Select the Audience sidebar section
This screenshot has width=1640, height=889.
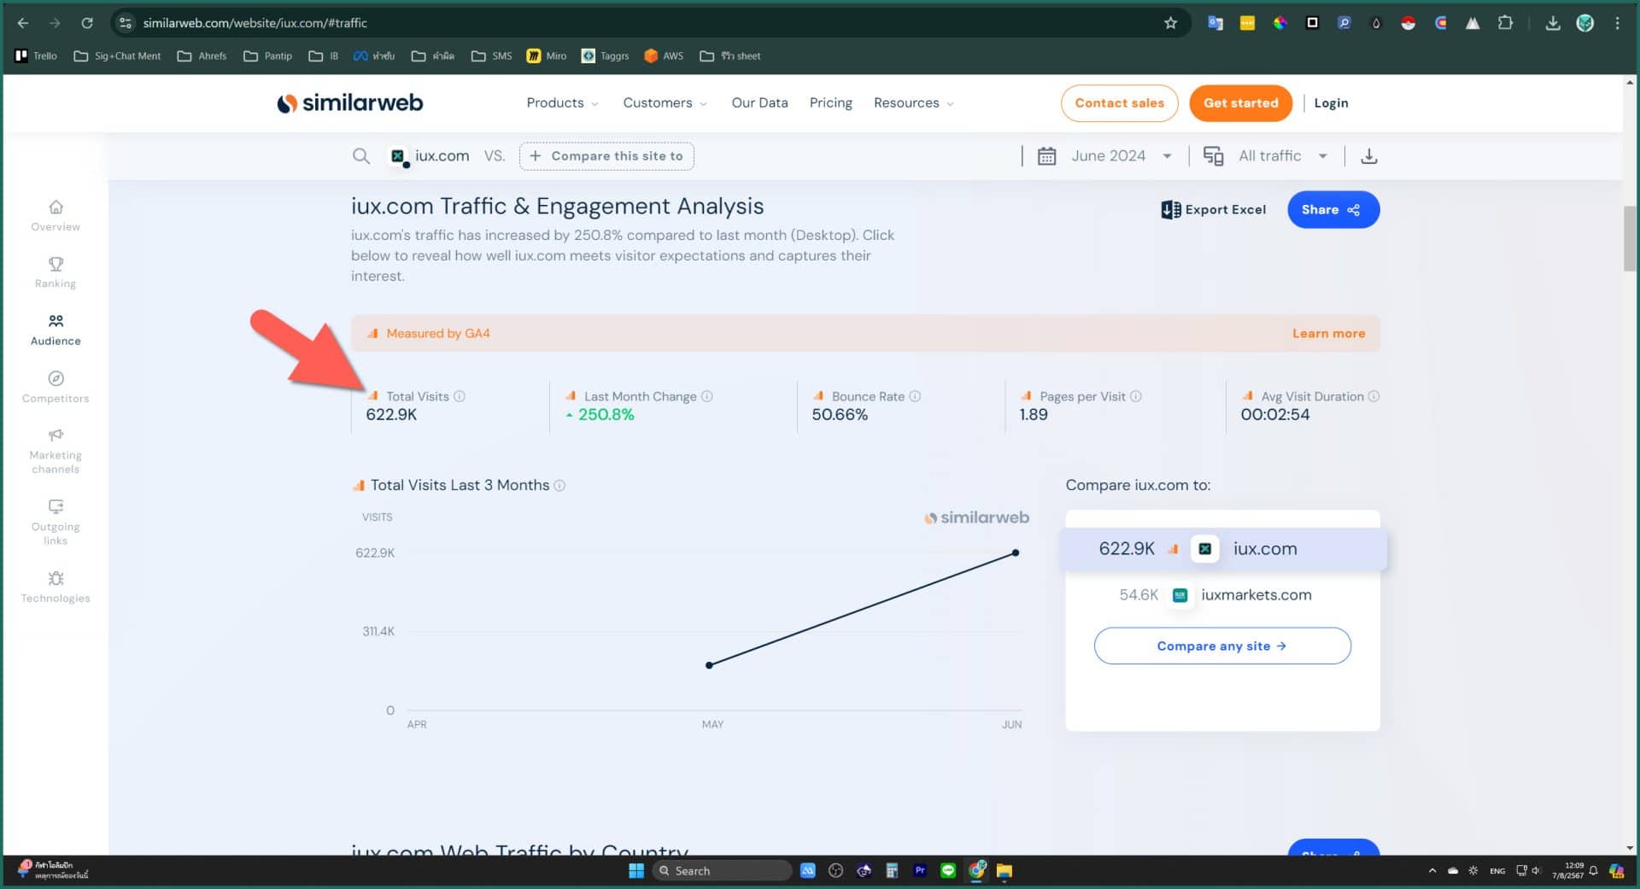click(56, 330)
